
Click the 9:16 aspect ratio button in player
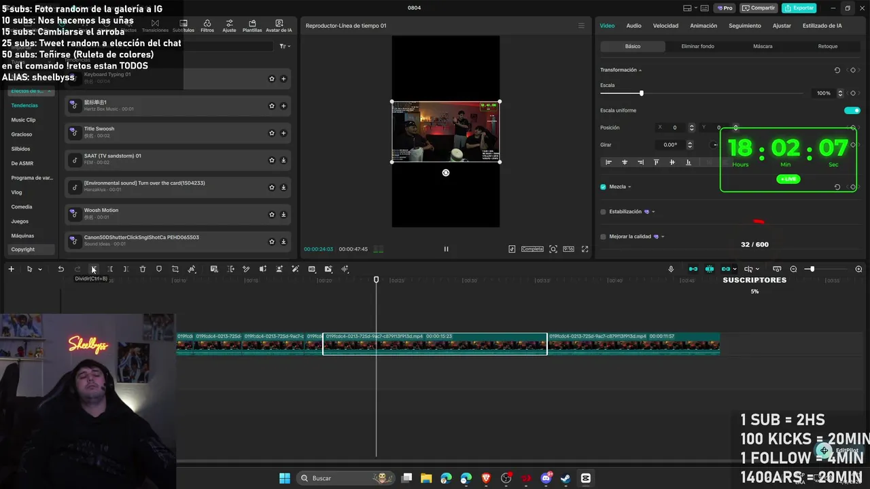point(568,249)
